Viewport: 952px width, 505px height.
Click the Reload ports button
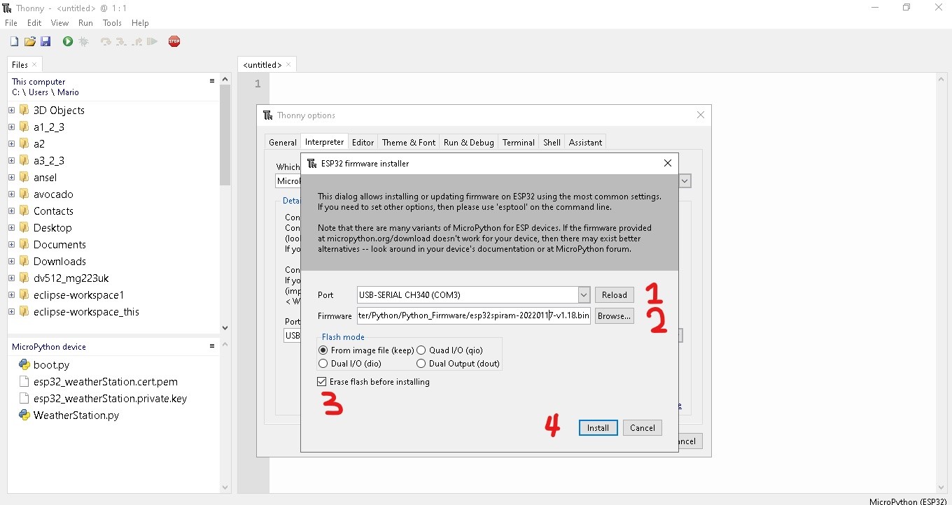tap(615, 294)
